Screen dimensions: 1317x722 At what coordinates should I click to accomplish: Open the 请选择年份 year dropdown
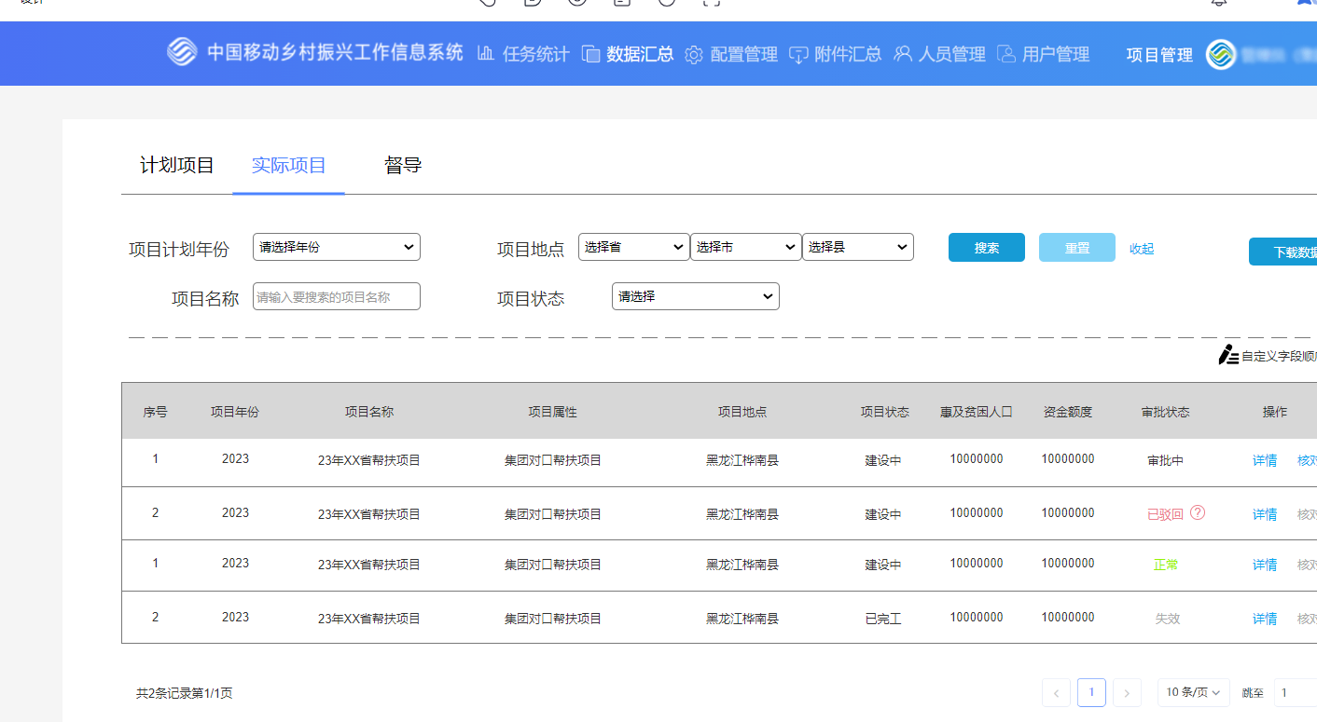337,247
